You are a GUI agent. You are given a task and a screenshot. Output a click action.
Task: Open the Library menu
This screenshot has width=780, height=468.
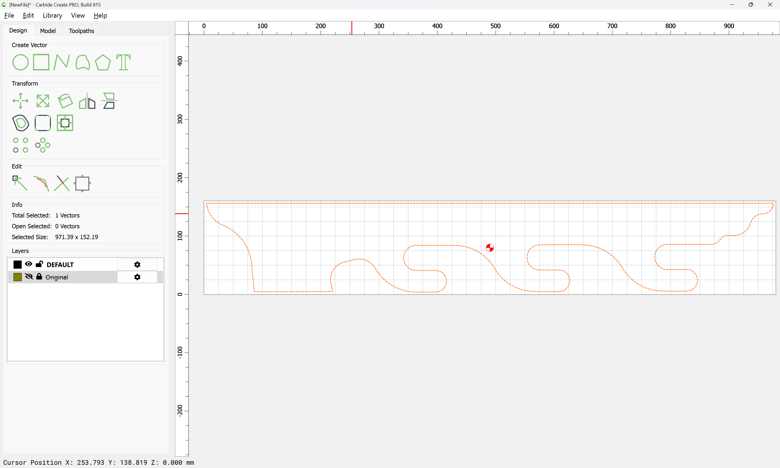point(52,15)
